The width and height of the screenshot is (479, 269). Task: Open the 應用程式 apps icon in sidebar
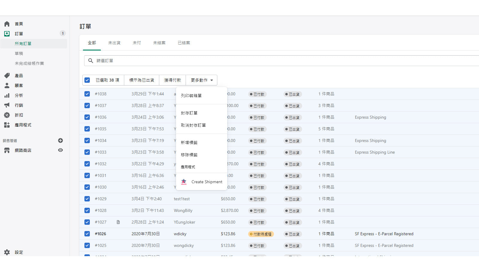tap(7, 125)
